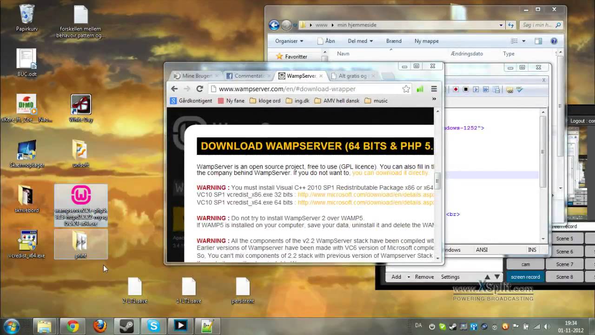Open the Del med dropdown in Explorer
Image resolution: width=595 pixels, height=335 pixels.
coord(360,41)
